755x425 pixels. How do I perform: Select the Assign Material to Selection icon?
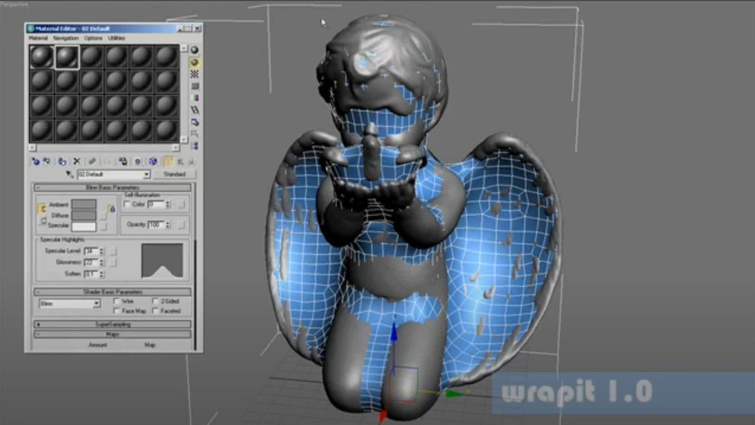62,161
